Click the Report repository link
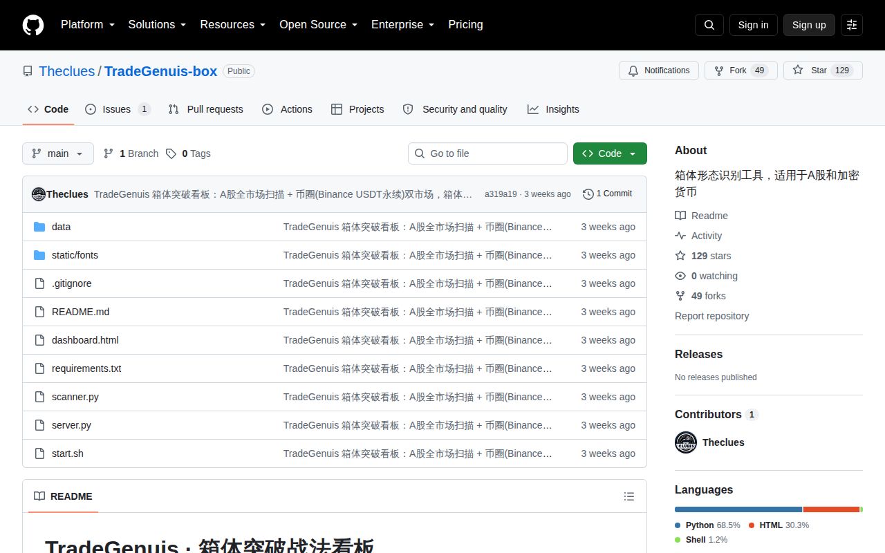The image size is (885, 553). coord(712,316)
